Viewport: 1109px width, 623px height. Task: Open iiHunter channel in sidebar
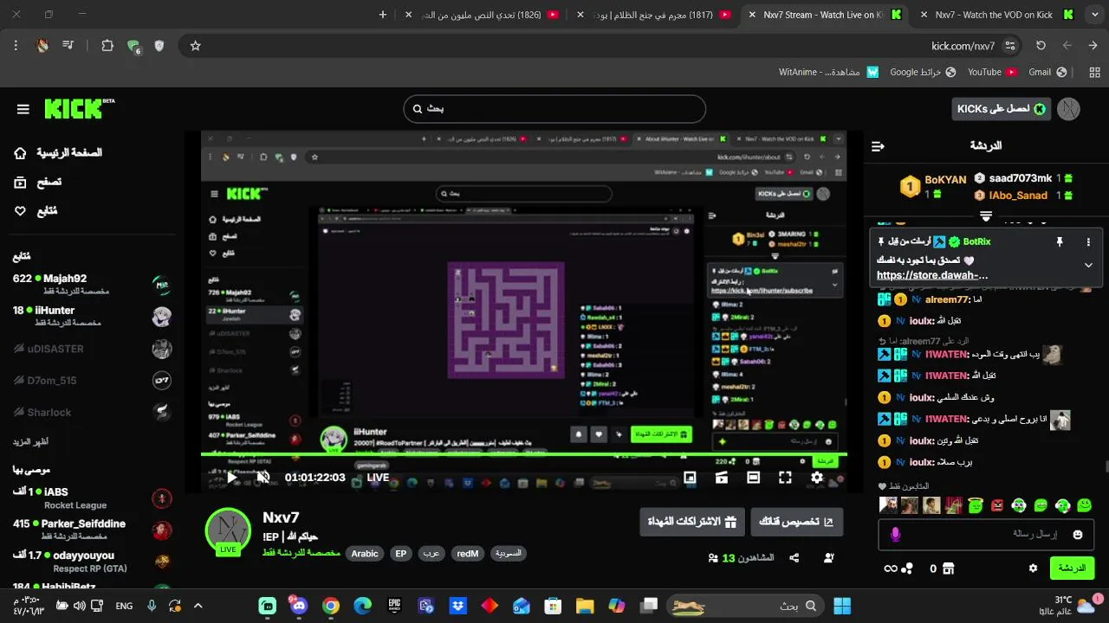(x=93, y=316)
